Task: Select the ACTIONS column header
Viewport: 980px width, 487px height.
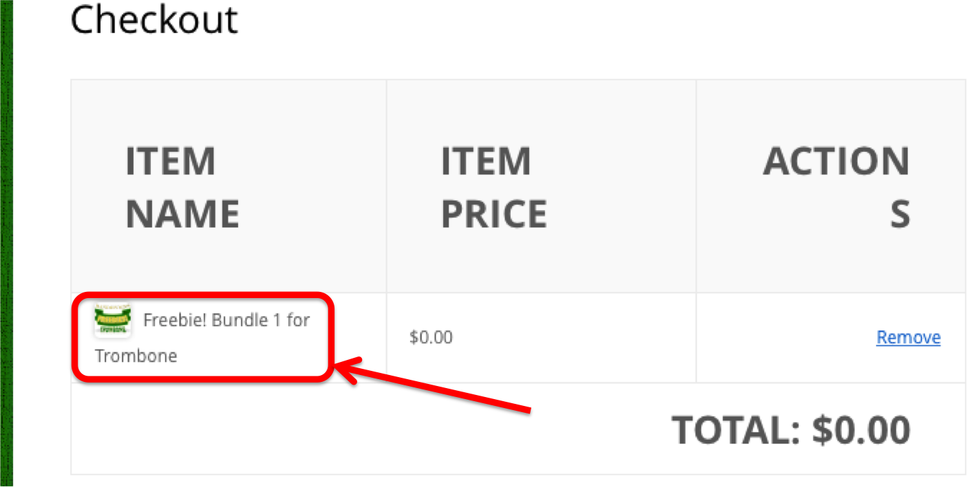Action: [836, 187]
